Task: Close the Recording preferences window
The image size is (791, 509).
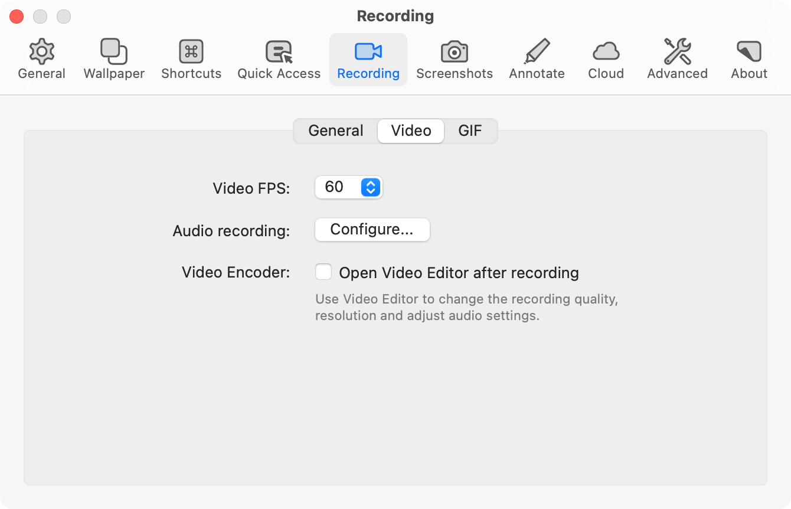Action: (x=17, y=17)
